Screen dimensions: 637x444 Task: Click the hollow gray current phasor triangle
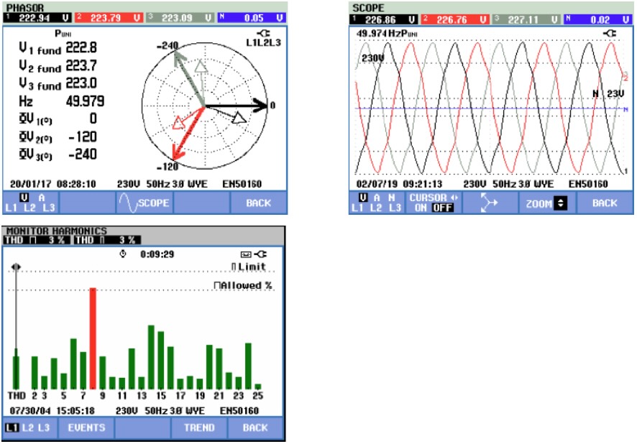click(x=201, y=66)
